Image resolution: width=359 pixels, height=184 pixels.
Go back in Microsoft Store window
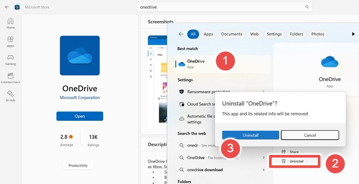click(7, 7)
